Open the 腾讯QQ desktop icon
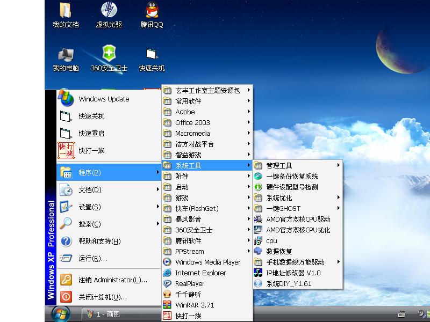Screen dimensions: 430x322 coord(152,11)
